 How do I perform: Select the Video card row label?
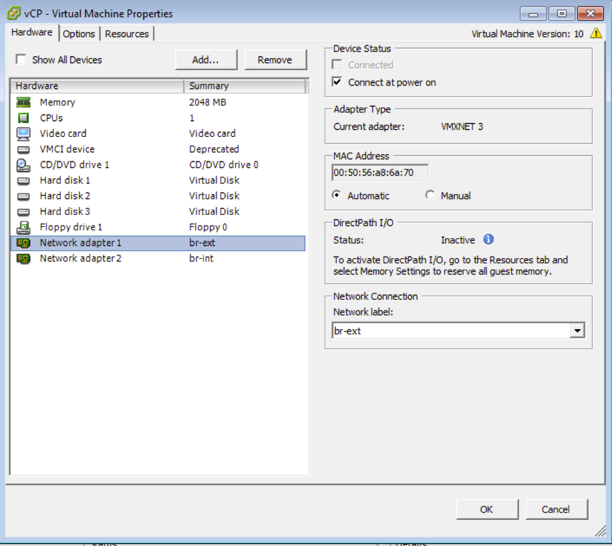(x=63, y=133)
